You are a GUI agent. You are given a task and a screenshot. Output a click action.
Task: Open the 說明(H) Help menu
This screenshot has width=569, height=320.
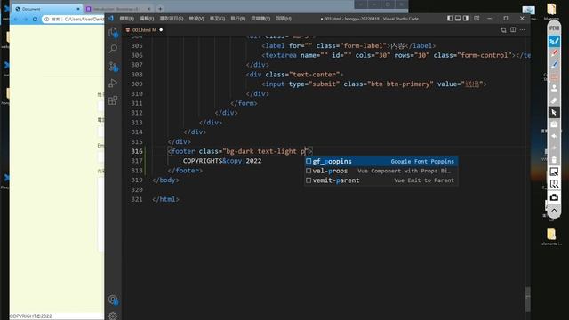coord(283,19)
